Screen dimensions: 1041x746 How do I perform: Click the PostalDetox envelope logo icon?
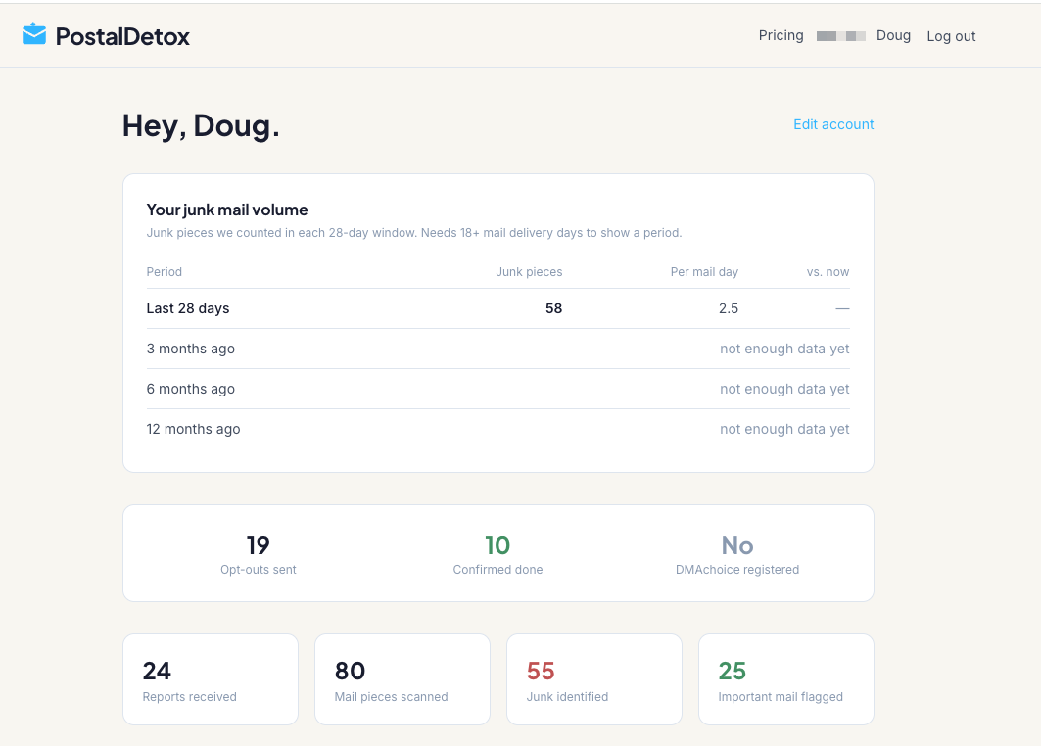tap(35, 33)
